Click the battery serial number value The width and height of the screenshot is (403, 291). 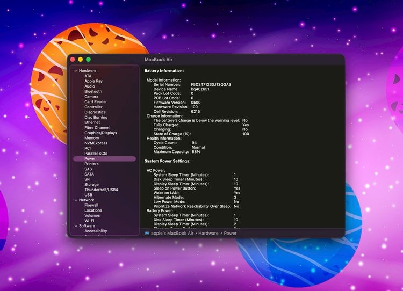[211, 85]
